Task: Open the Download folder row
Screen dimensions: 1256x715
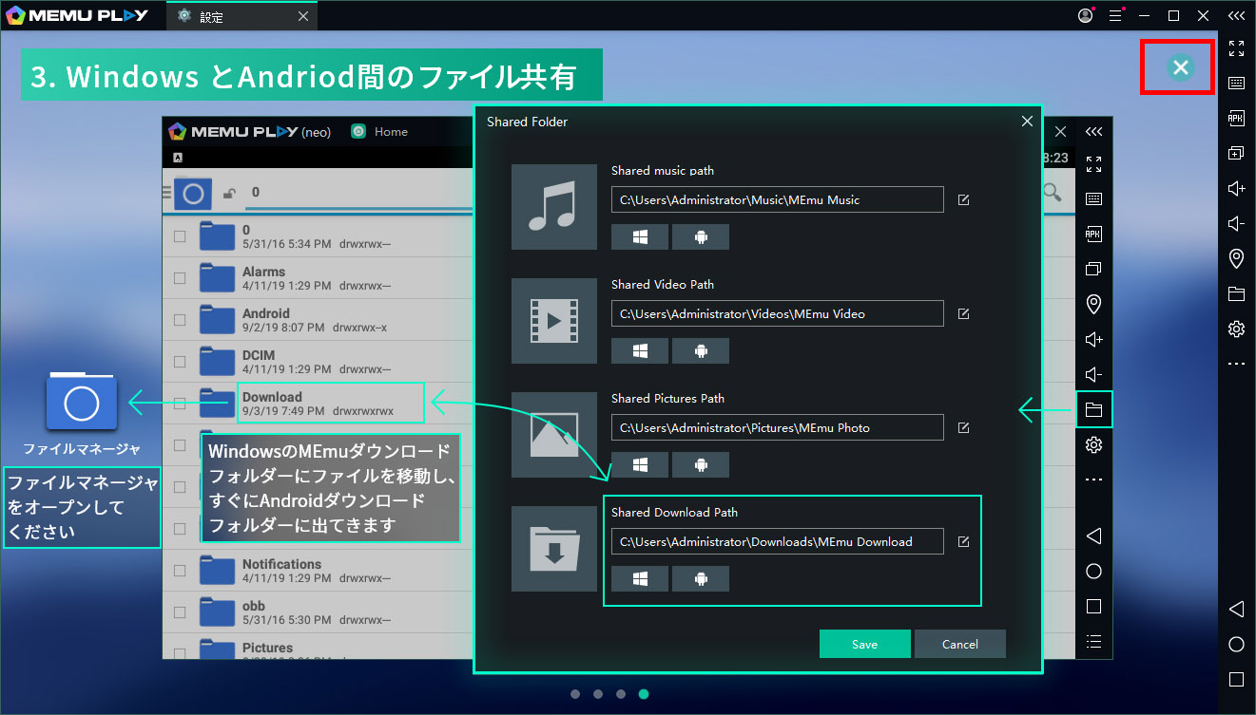Action: click(x=318, y=404)
